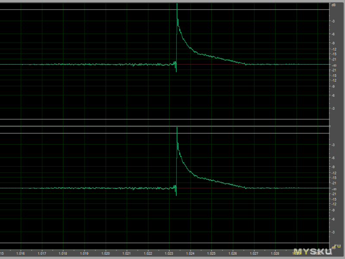Screen dimensions: 345x259
Task: Click the bottom channel's upper -6 dB label
Action: (333, 158)
